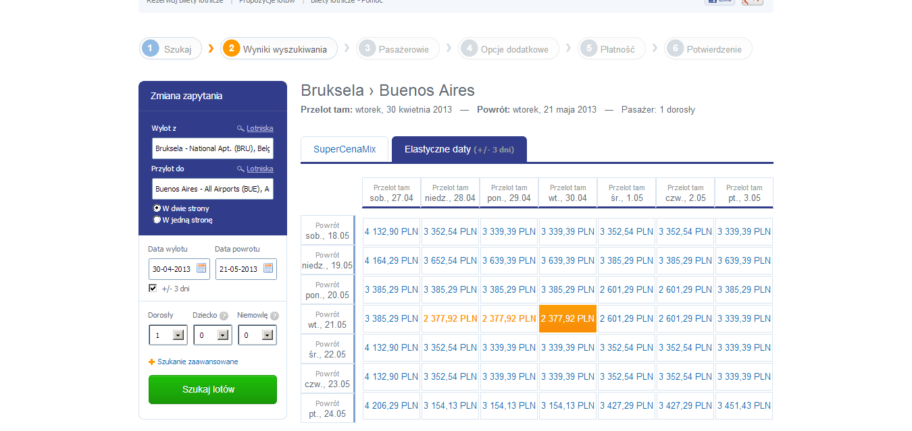The height and width of the screenshot is (431, 912).
Task: Select the W jedną stronę radio button
Action: (x=157, y=220)
